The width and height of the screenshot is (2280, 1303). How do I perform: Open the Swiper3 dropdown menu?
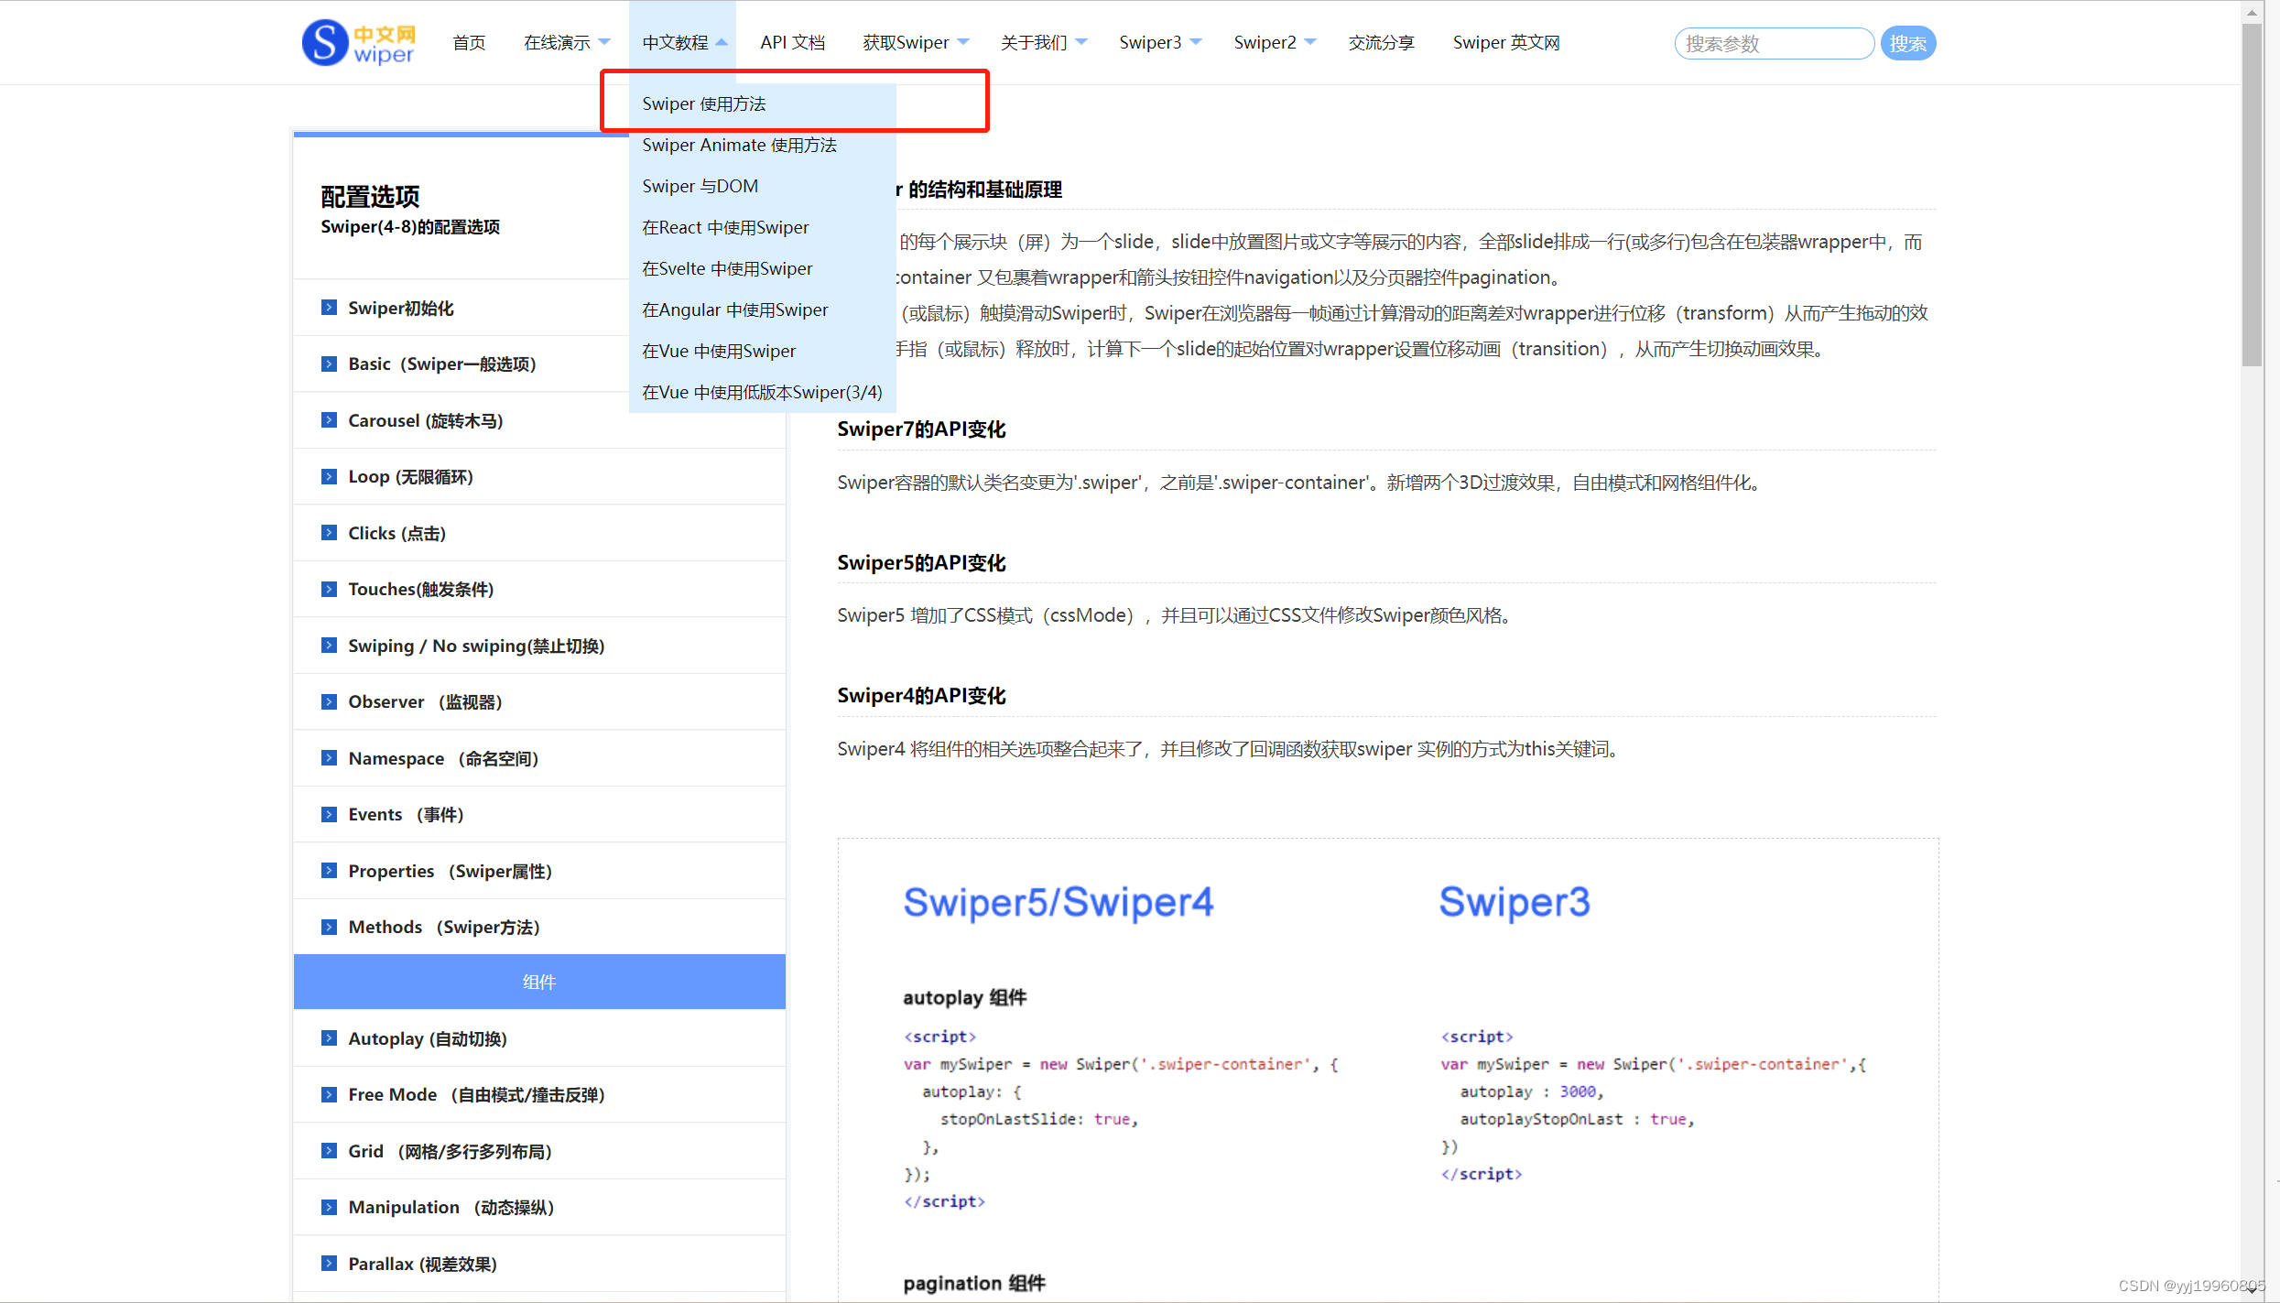click(1158, 42)
